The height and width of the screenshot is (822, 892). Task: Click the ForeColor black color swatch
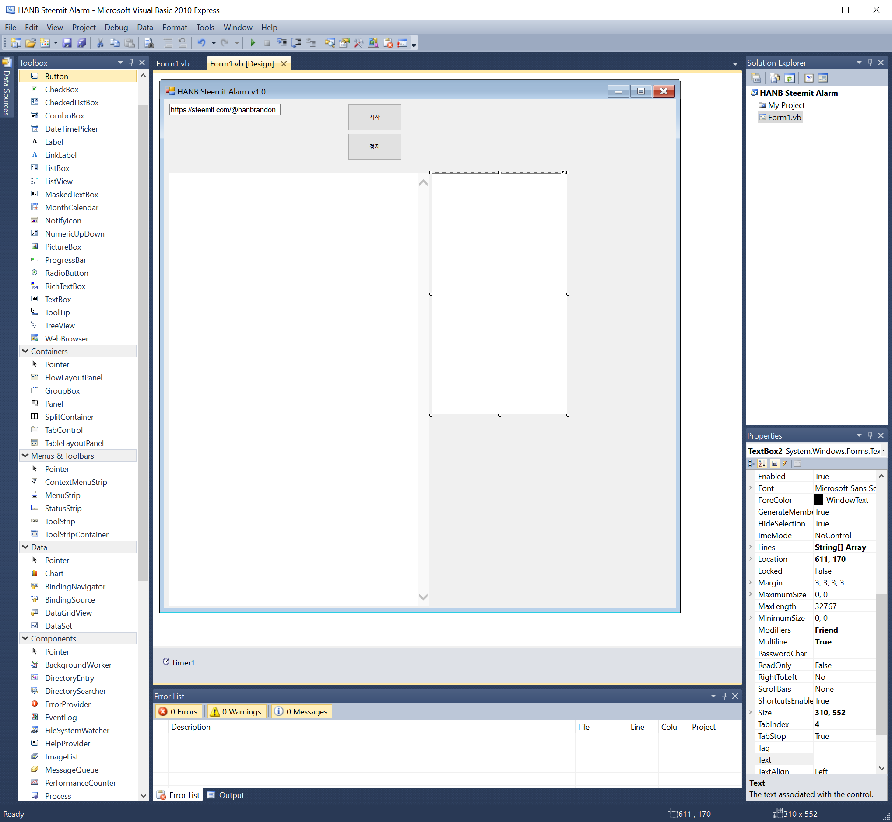(818, 499)
